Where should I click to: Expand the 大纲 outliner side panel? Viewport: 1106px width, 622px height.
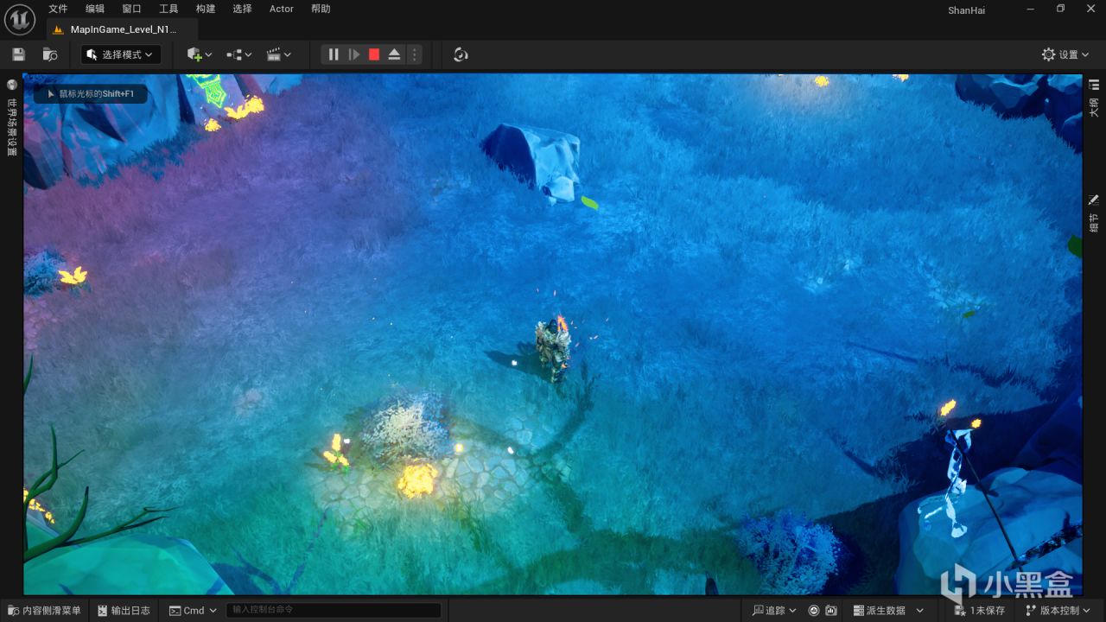1094,98
